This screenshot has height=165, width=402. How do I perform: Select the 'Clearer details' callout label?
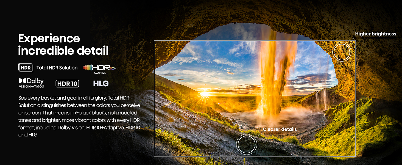point(280,129)
